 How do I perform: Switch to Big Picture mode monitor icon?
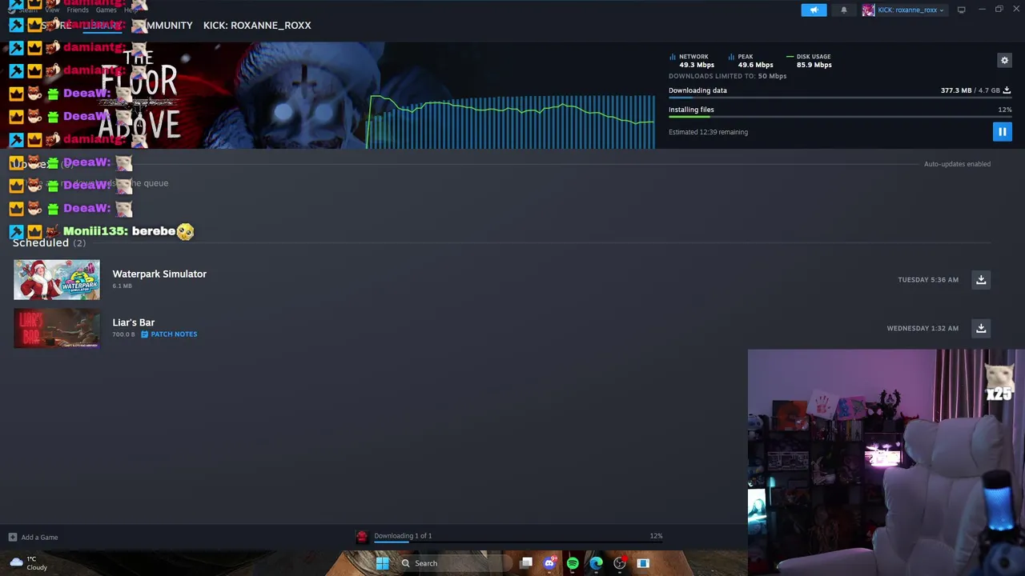961,10
